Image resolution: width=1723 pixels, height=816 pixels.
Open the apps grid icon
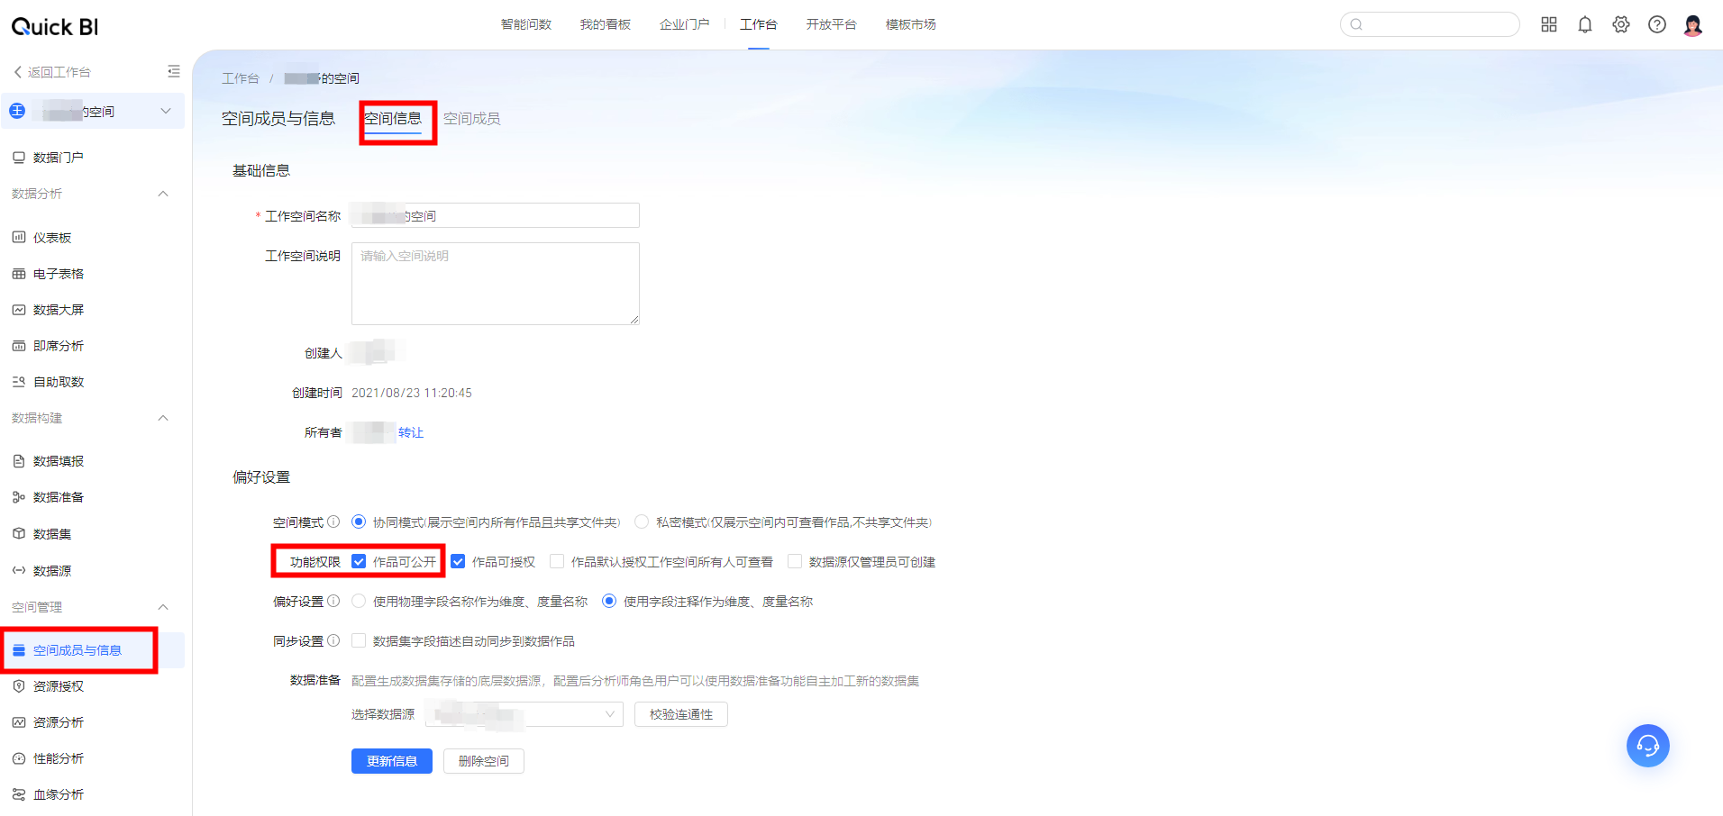[1548, 25]
